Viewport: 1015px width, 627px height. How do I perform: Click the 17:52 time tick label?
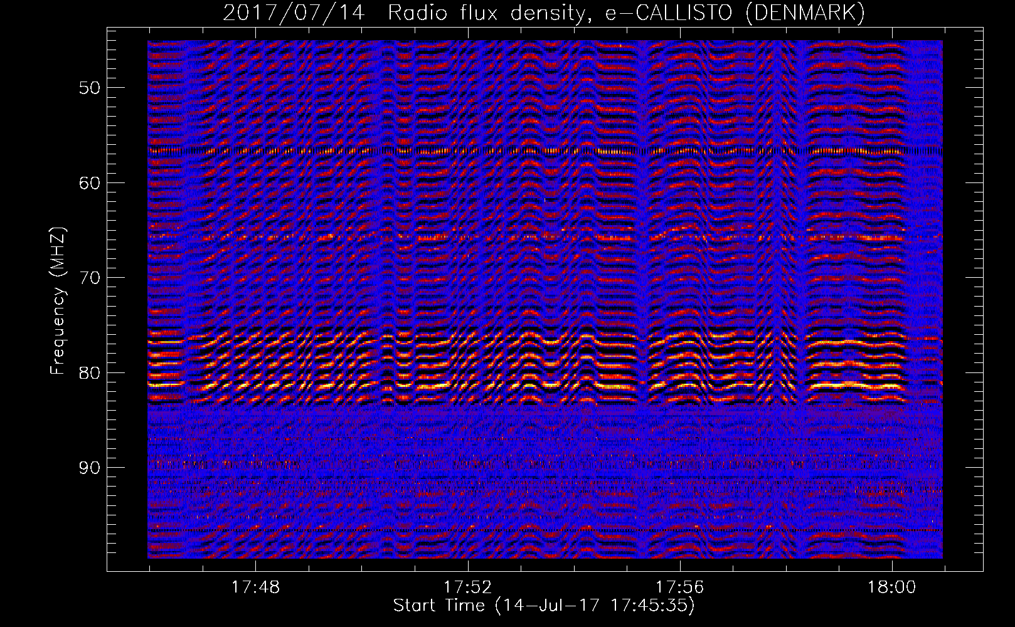pos(467,587)
